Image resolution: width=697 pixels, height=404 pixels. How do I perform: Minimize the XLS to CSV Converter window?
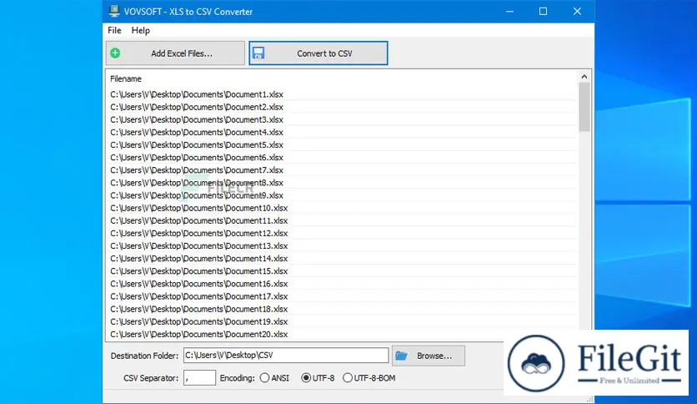(510, 11)
